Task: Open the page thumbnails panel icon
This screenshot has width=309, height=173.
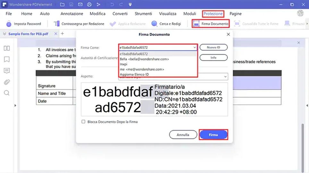Action: tap(7, 48)
